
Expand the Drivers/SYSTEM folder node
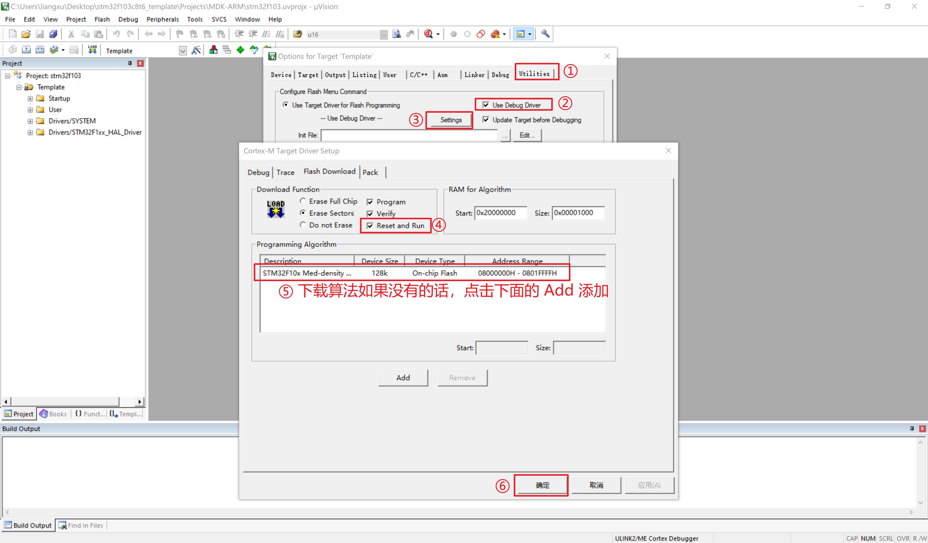(30, 121)
